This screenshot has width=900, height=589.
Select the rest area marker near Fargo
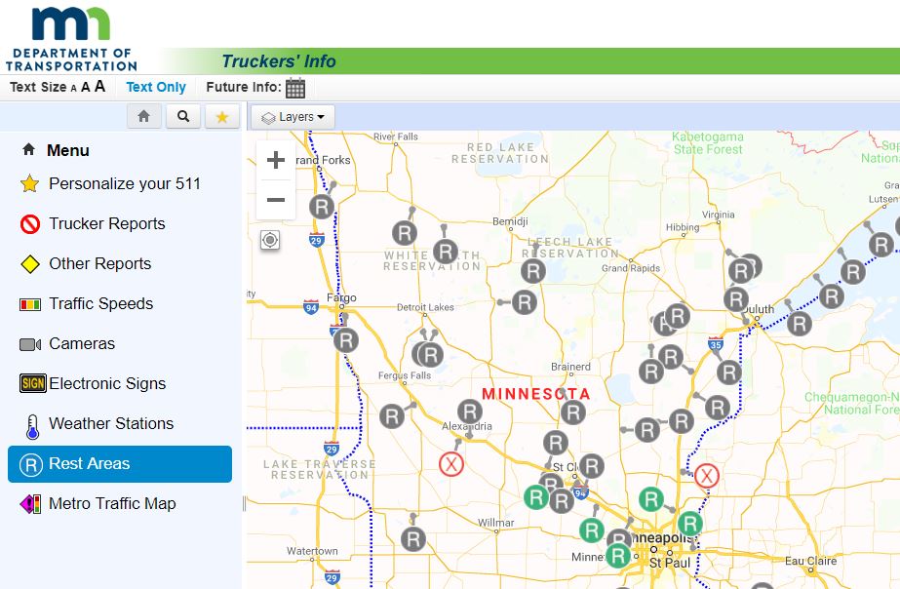coord(346,340)
